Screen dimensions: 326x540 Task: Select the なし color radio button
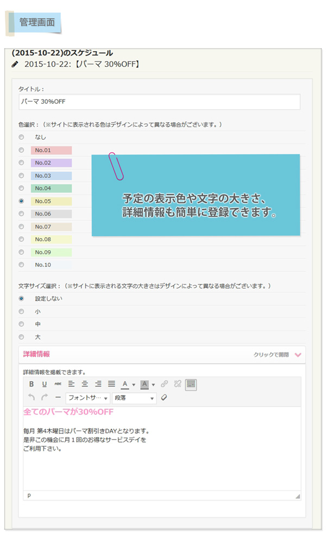coord(22,137)
